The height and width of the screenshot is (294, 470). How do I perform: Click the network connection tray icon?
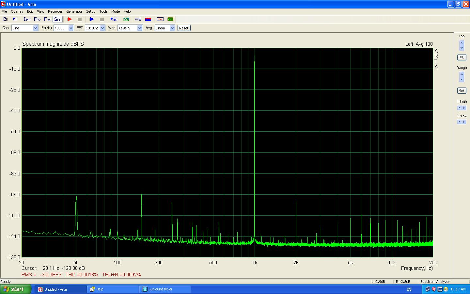pyautogui.click(x=428, y=289)
